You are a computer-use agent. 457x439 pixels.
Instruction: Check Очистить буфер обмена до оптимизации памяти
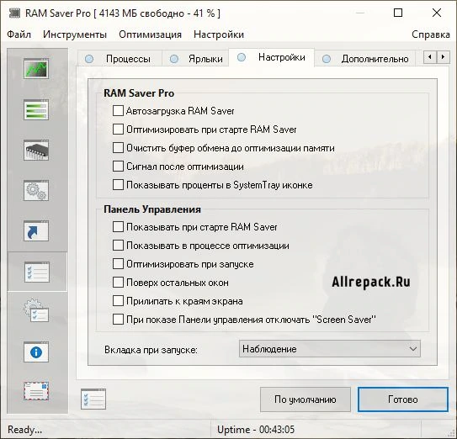[118, 148]
